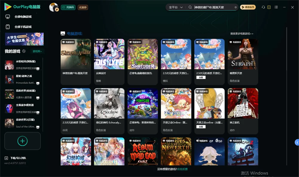Open the Dislyte 众神派对 game card
This screenshot has height=177, width=299.
pyautogui.click(x=109, y=62)
